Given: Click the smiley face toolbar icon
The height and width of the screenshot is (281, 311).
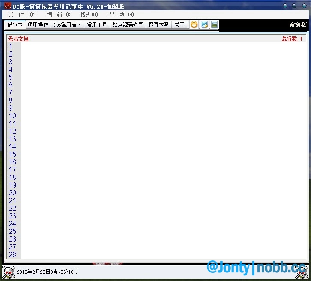Looking at the screenshot, I should coord(194,25).
